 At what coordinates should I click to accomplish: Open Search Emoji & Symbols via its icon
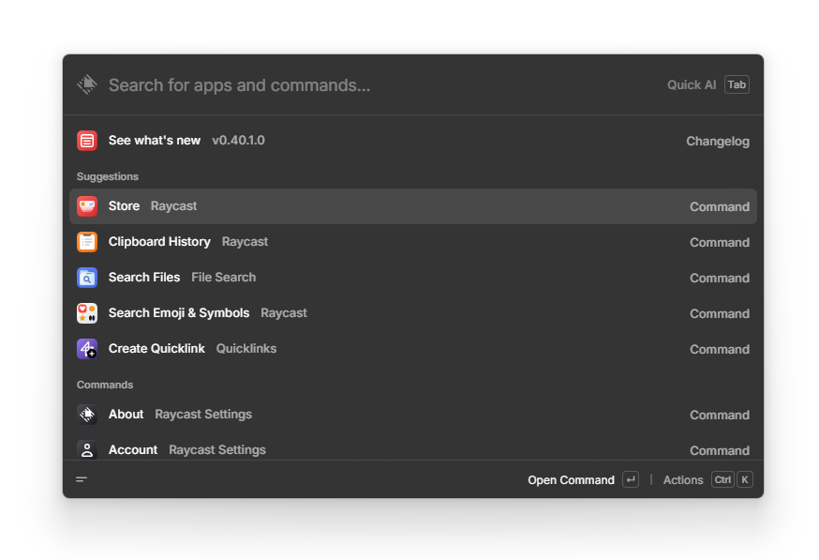pyautogui.click(x=87, y=312)
